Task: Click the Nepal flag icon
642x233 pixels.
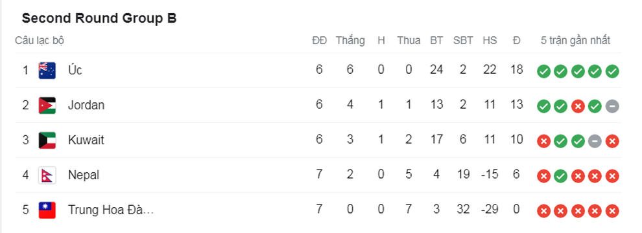Action: point(47,175)
